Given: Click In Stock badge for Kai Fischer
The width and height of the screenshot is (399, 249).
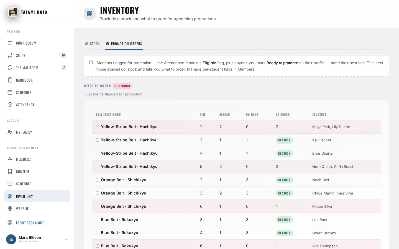Looking at the screenshot, I should 284,140.
